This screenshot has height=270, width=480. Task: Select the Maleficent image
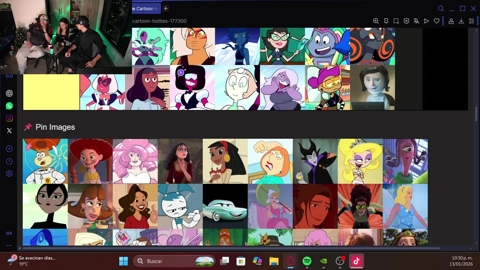(x=315, y=161)
